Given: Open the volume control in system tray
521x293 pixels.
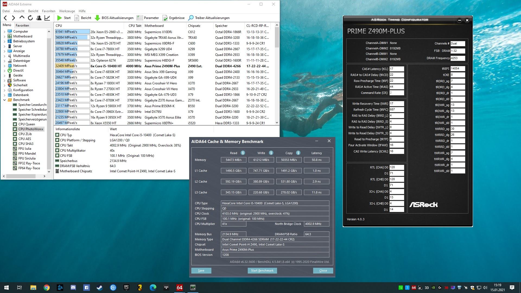Looking at the screenshot, I should 485,288.
